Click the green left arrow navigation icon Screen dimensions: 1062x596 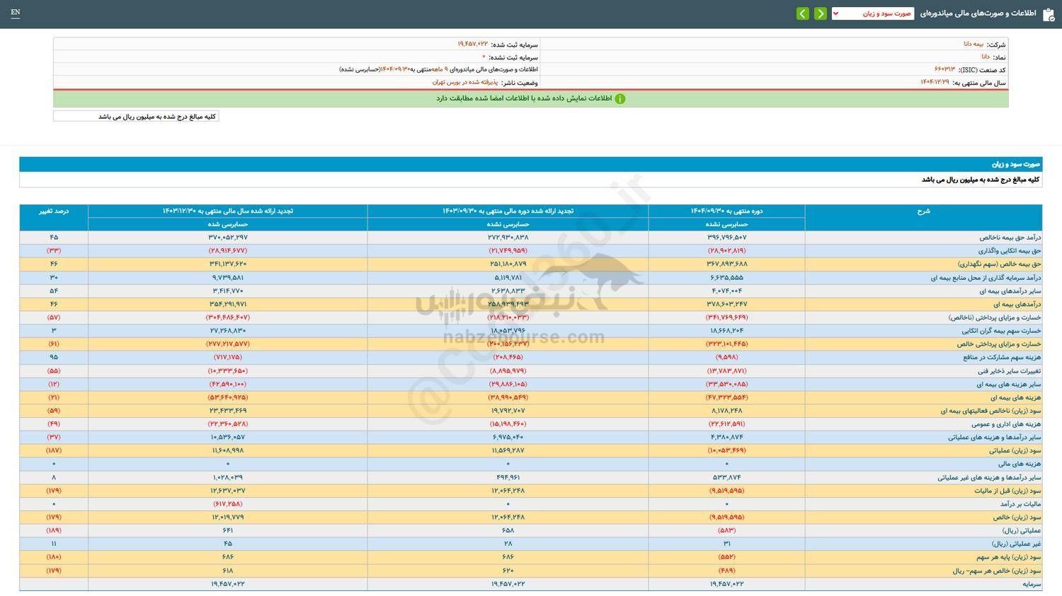coord(802,13)
